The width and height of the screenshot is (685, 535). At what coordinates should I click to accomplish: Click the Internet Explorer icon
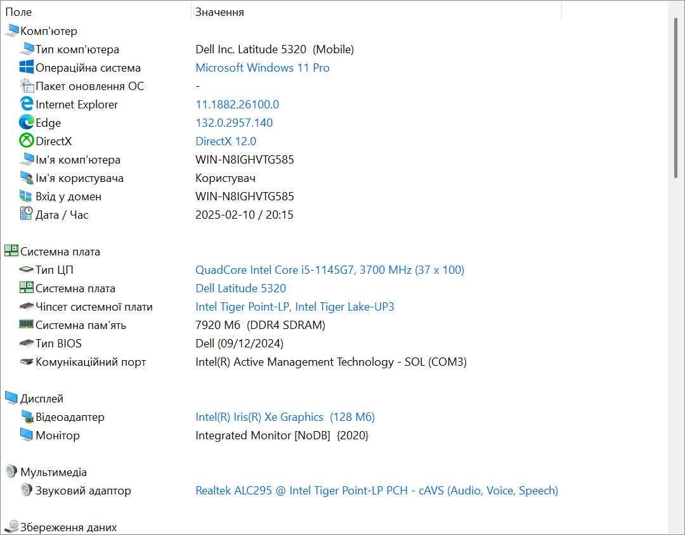[27, 104]
